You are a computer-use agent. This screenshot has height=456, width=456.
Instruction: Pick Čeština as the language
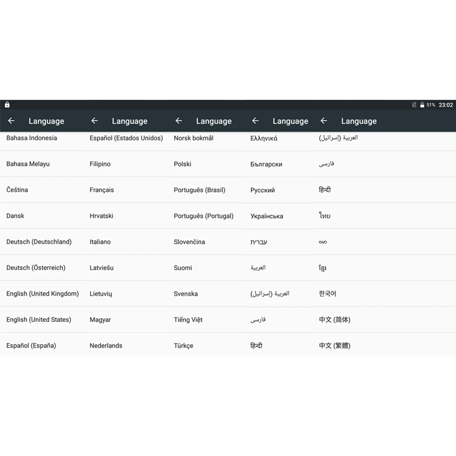(x=17, y=190)
